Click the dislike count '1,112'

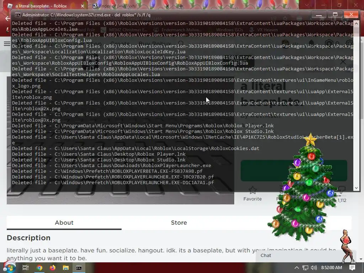pos(342,200)
